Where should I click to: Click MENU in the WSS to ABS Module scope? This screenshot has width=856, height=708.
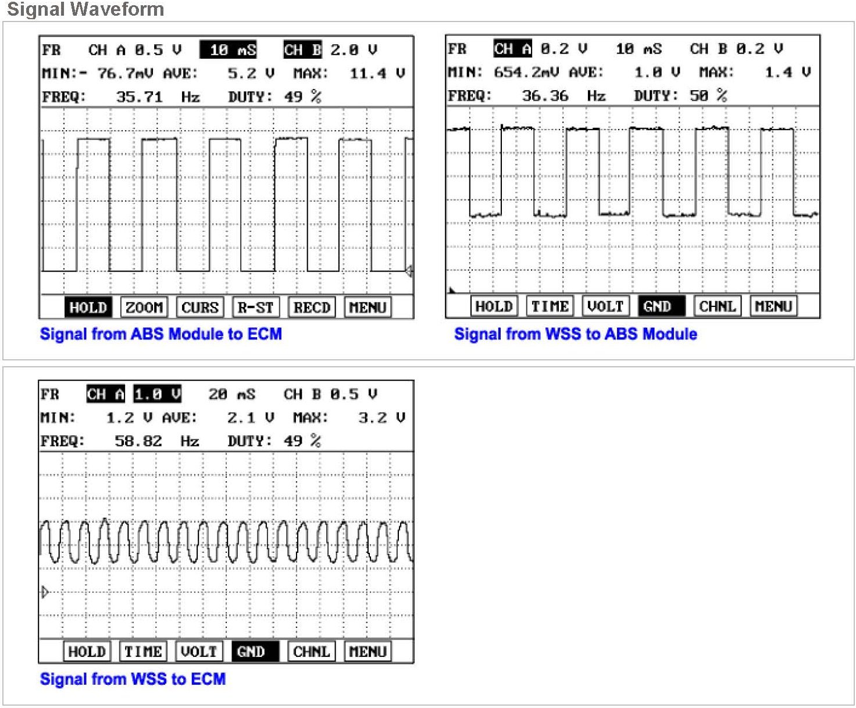pos(773,306)
